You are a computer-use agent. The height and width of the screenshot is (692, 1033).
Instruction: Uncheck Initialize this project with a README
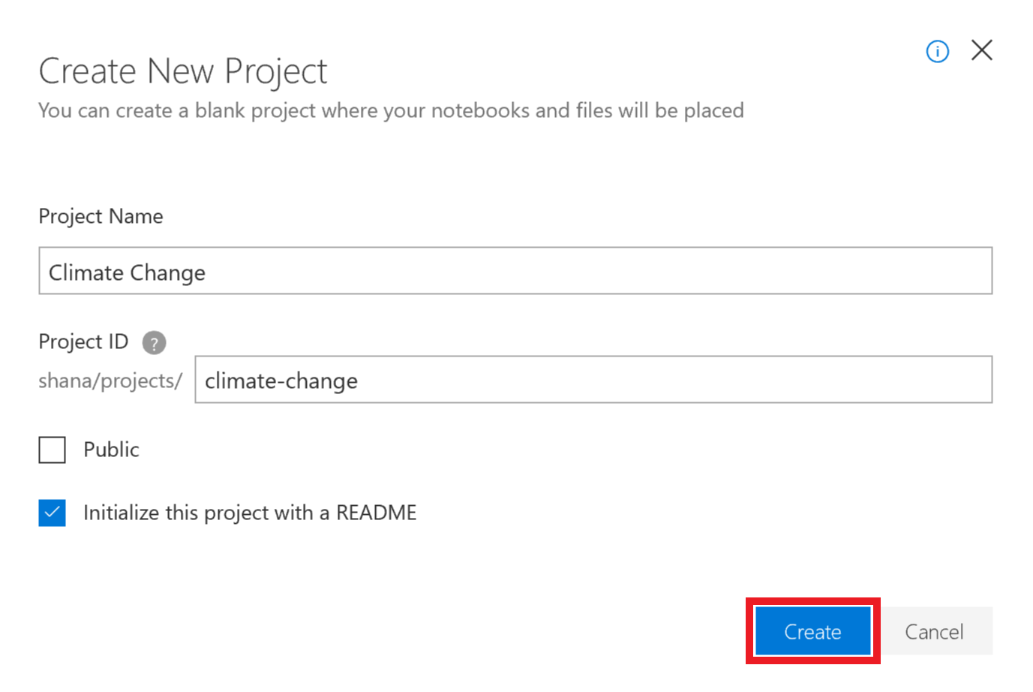click(53, 513)
